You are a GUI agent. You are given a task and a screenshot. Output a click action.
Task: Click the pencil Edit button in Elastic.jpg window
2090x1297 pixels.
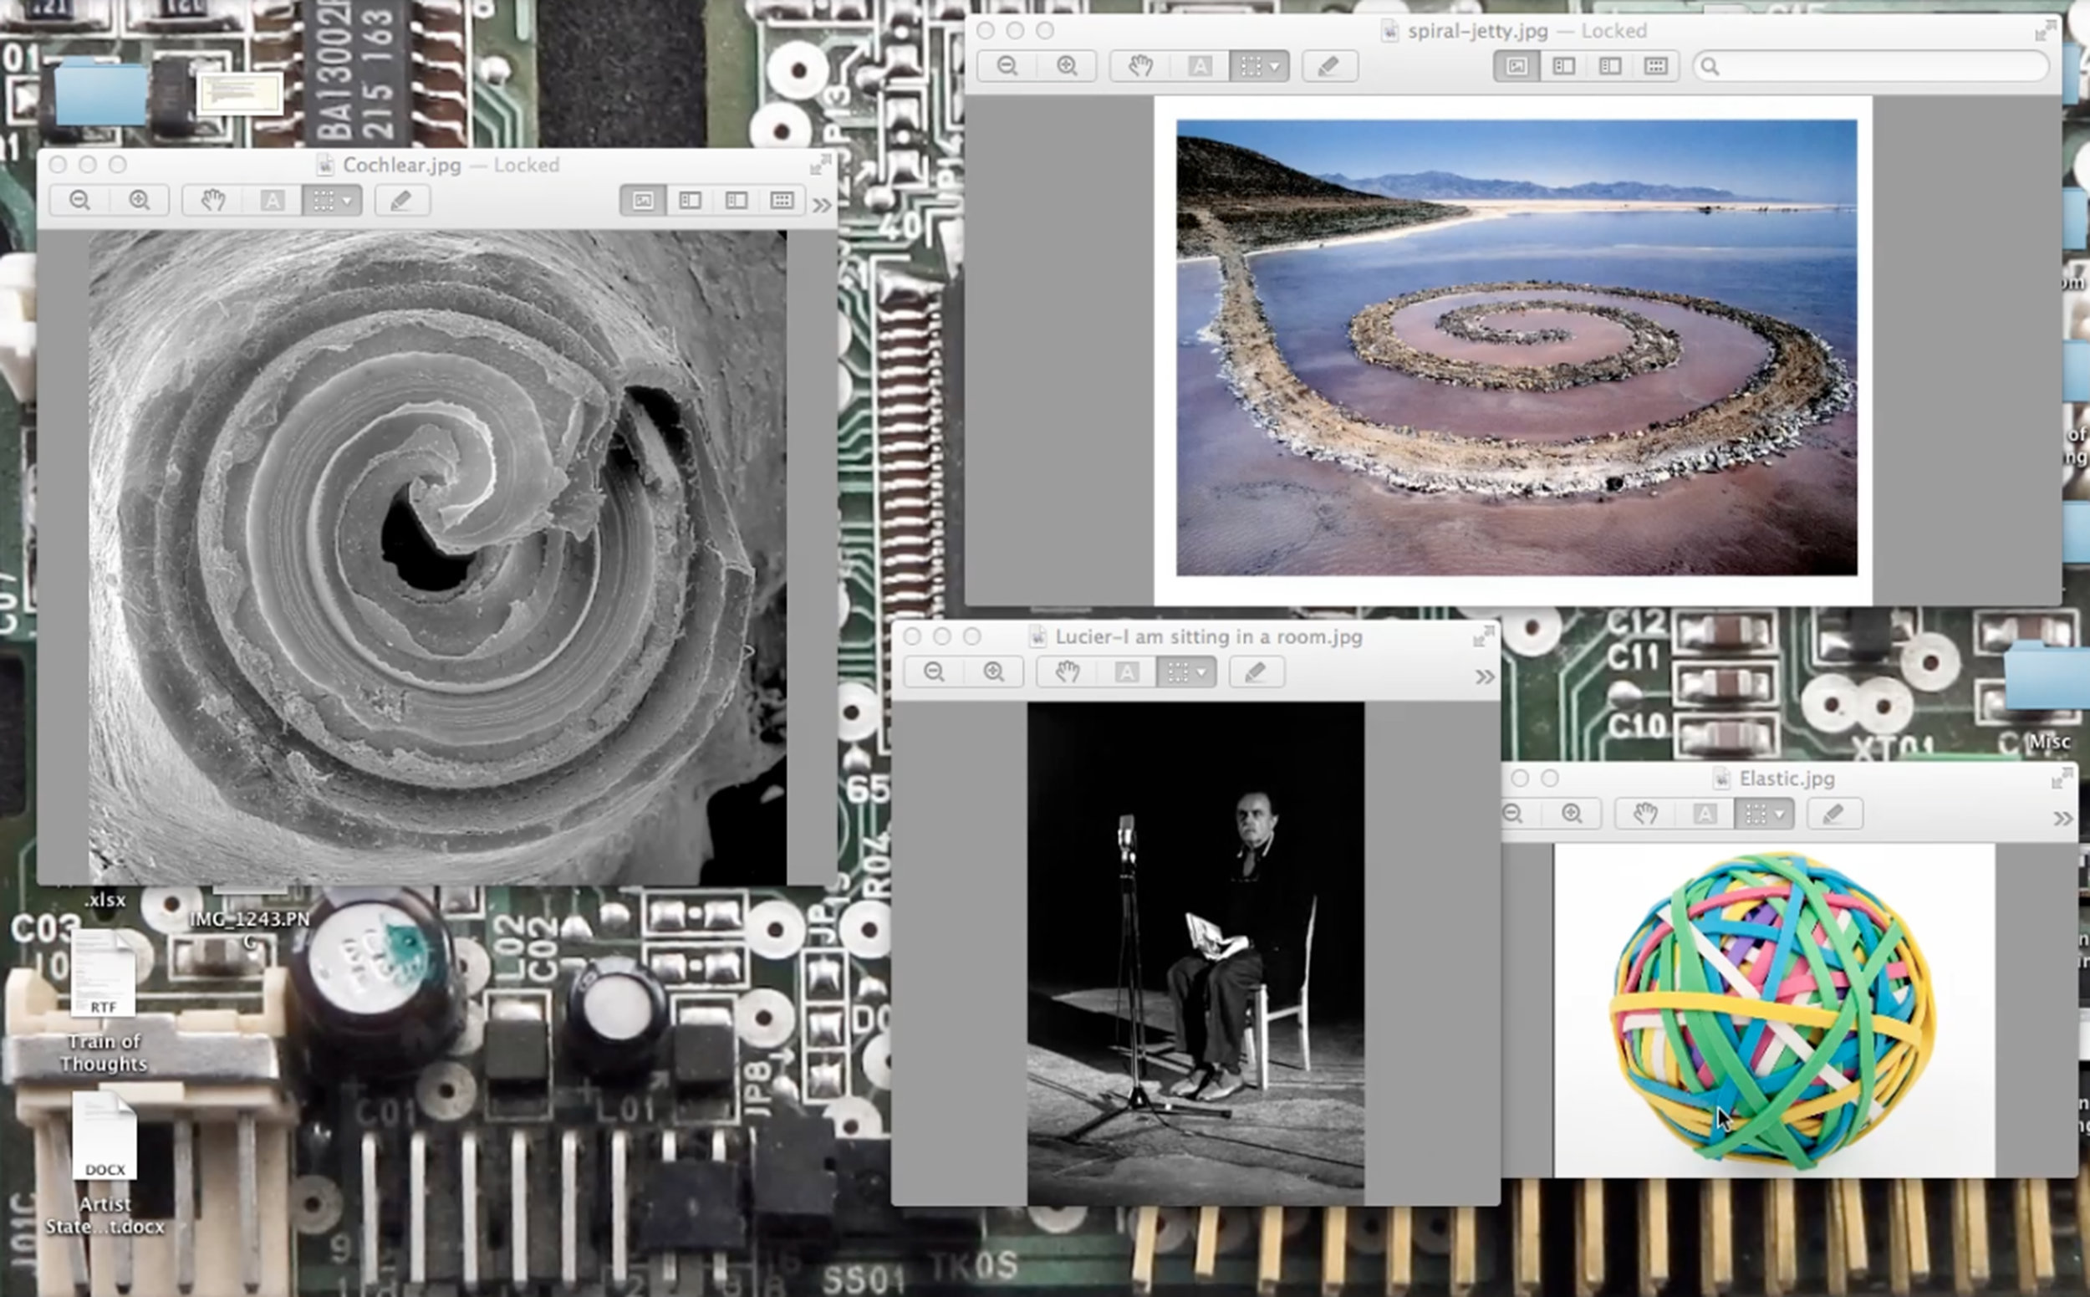click(x=1833, y=813)
